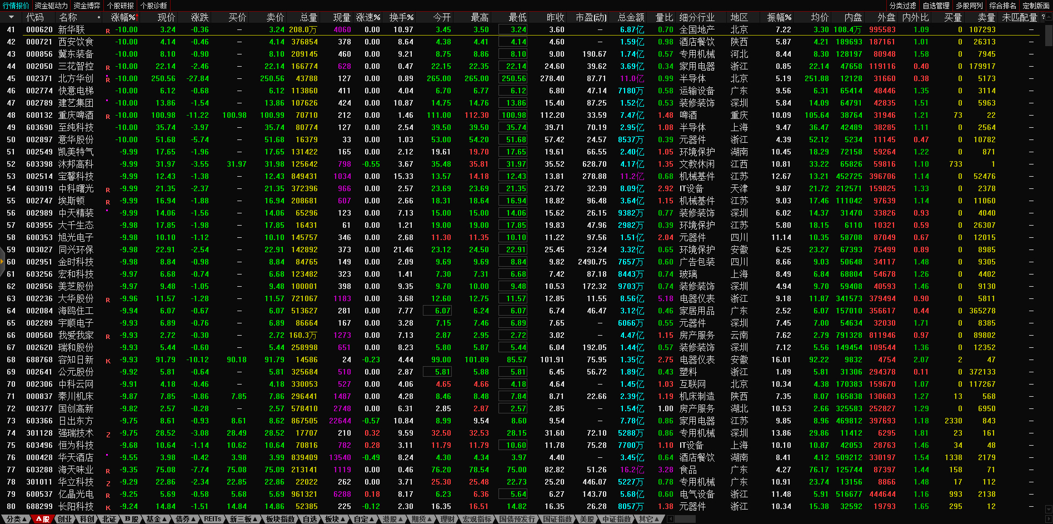This screenshot has width=1053, height=524.
Task: Open 自选管理 watchlist management
Action: click(936, 6)
